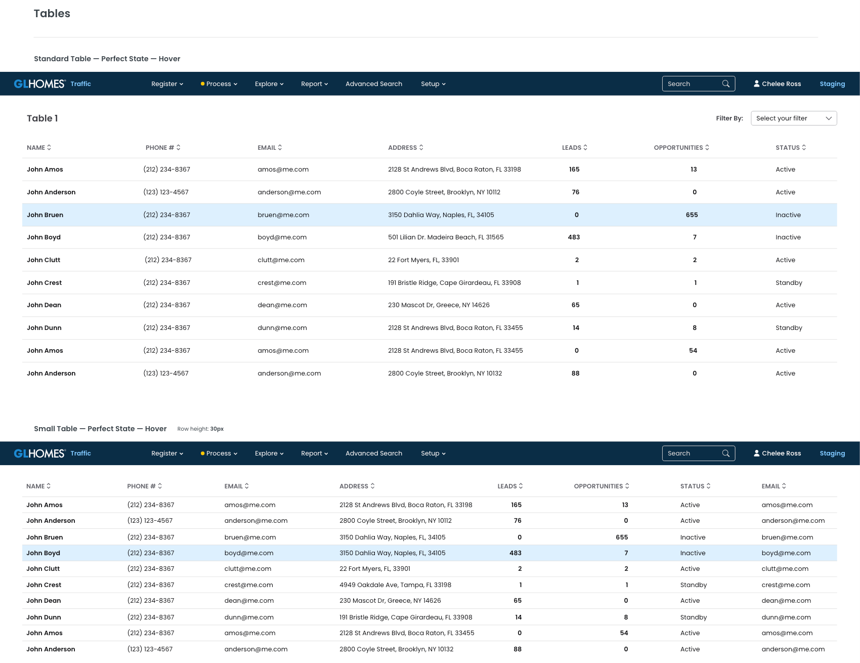Open the Explore menu in the small table navbar
This screenshot has height=663, width=860.
click(269, 453)
